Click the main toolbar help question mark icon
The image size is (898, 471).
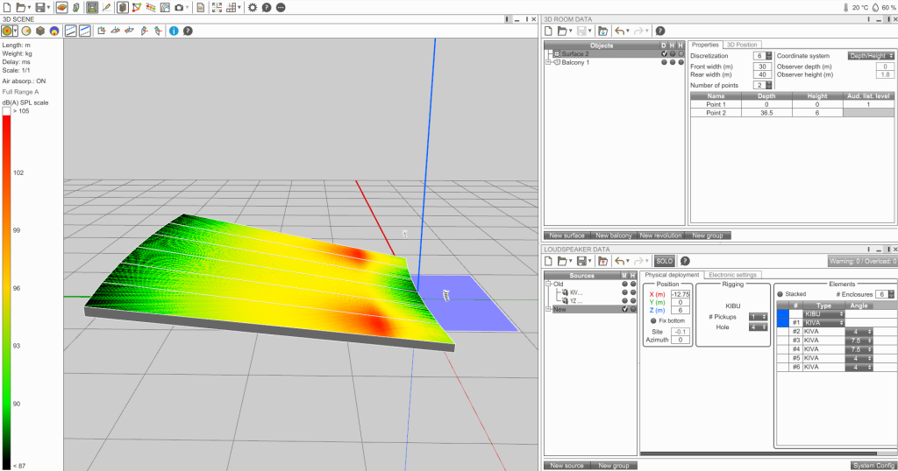tap(267, 7)
